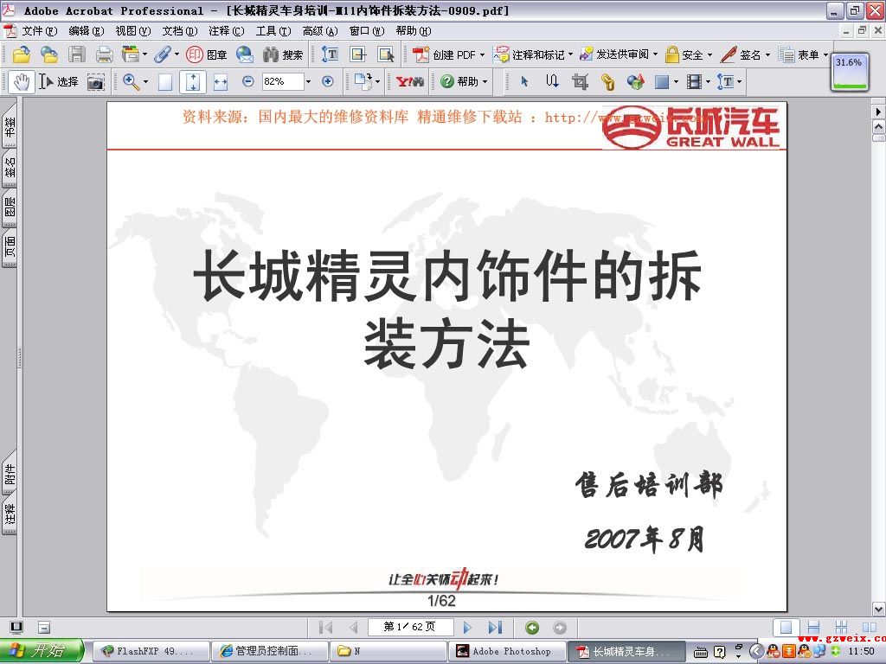Screen dimensions: 886x664
Task: Open the 附件 attachments side tab
Action: coord(10,473)
